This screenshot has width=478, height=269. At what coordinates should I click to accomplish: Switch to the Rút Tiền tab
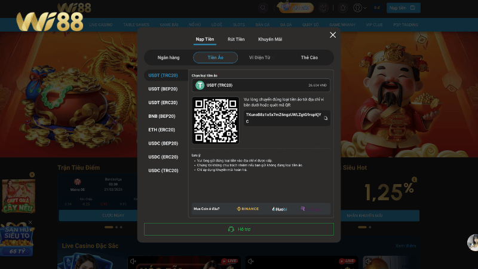(236, 39)
